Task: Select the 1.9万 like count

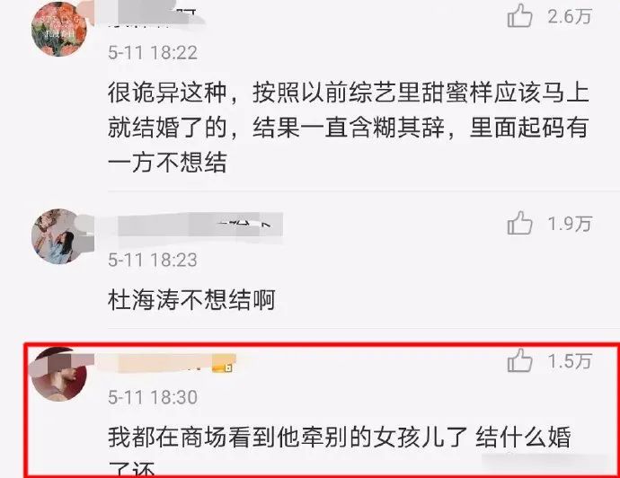Action: click(x=570, y=224)
